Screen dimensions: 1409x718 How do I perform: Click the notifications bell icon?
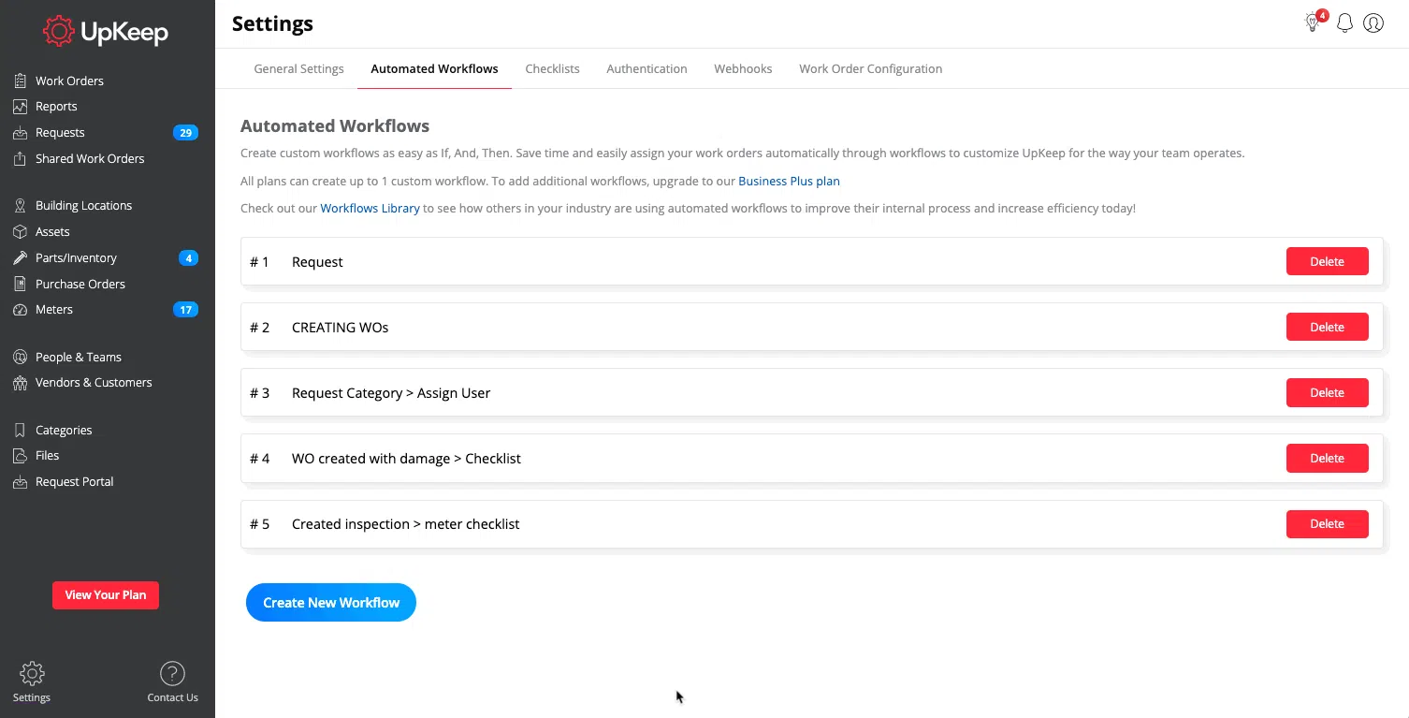click(1344, 23)
